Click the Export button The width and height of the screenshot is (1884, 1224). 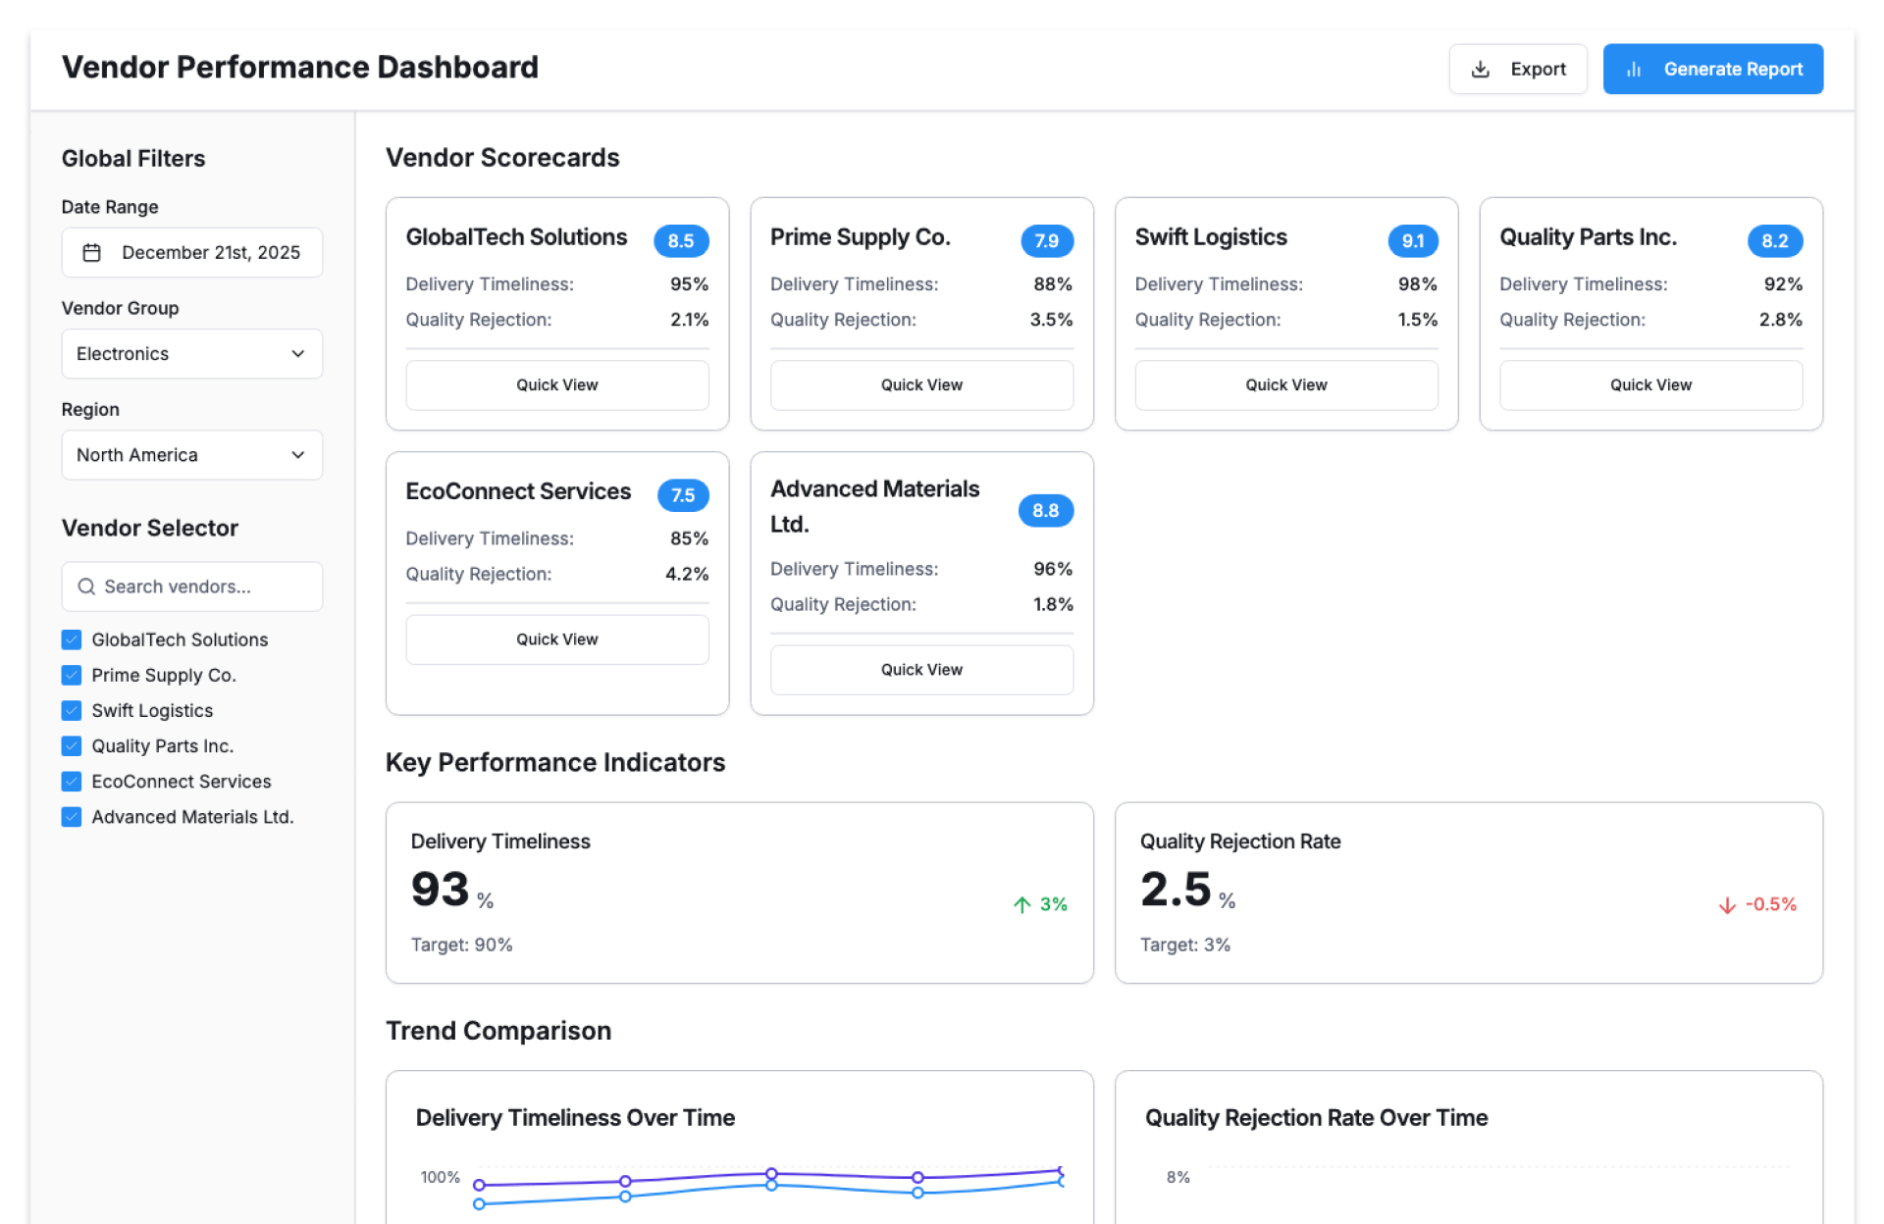pos(1517,70)
